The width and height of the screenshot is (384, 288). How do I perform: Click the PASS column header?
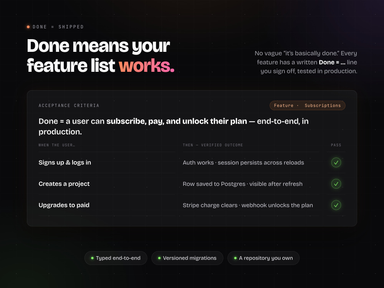[336, 145]
